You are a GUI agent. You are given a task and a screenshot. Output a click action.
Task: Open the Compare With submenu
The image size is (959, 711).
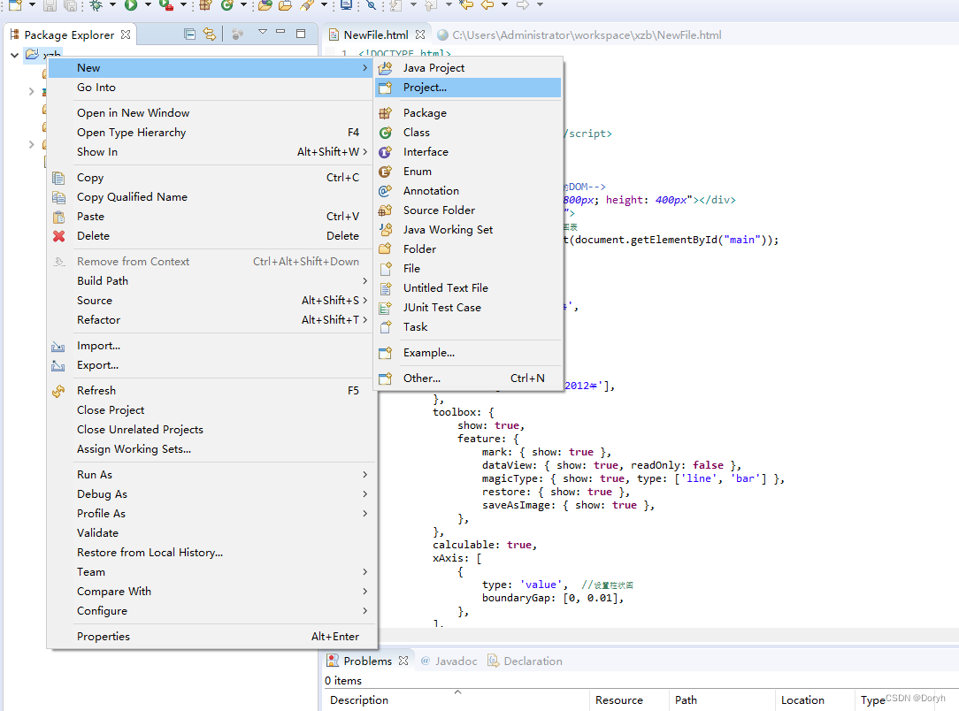[x=212, y=592]
